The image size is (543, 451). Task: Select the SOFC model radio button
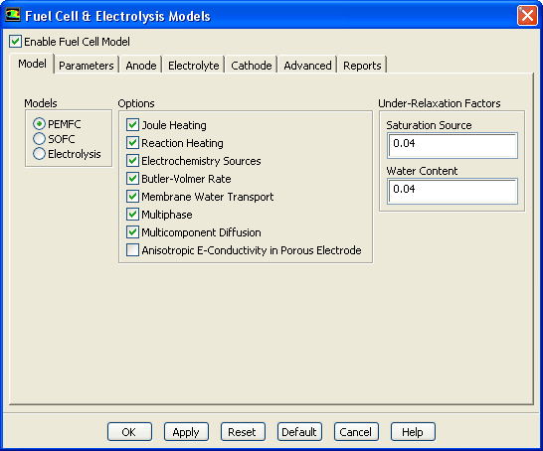tap(39, 139)
